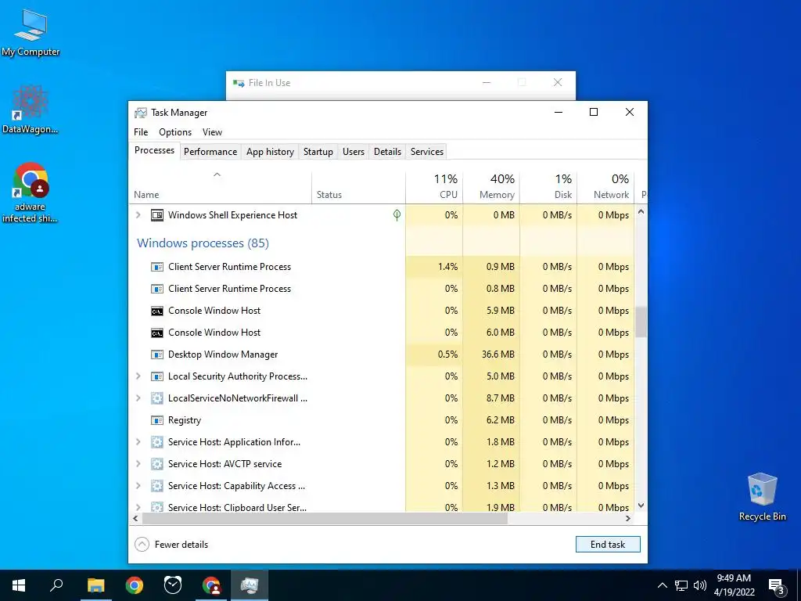Launch Google Chrome from the taskbar

(135, 585)
